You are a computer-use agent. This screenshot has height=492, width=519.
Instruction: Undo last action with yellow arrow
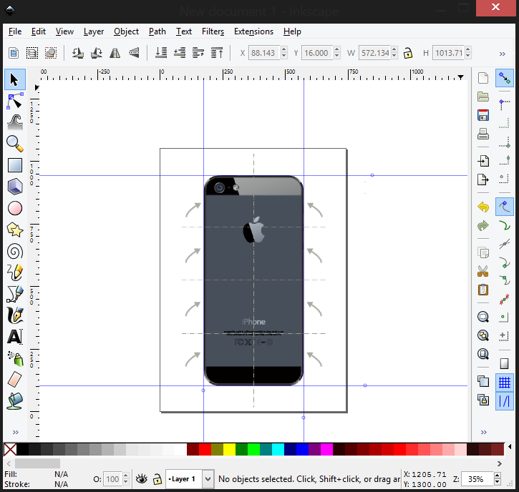coord(483,207)
